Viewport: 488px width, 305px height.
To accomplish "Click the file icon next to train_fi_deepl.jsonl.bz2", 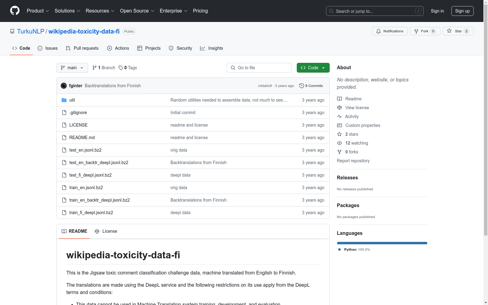I will click(x=64, y=213).
